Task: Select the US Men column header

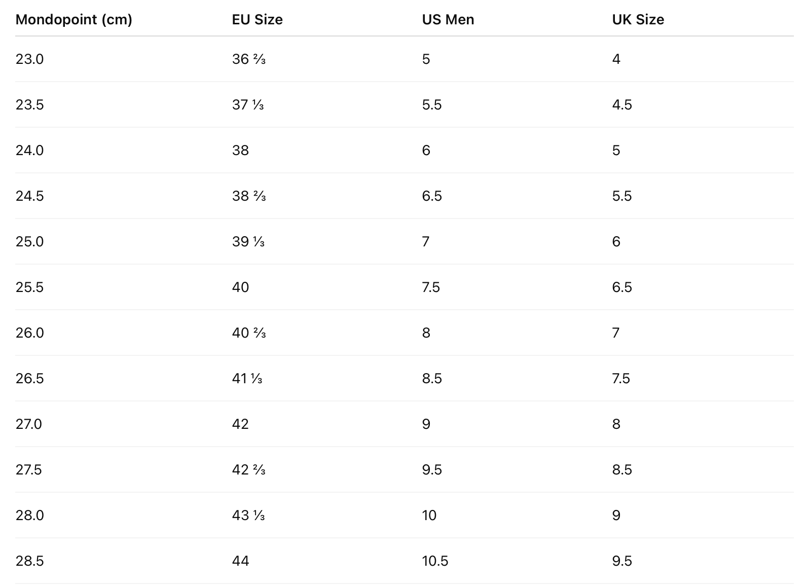Action: click(448, 19)
